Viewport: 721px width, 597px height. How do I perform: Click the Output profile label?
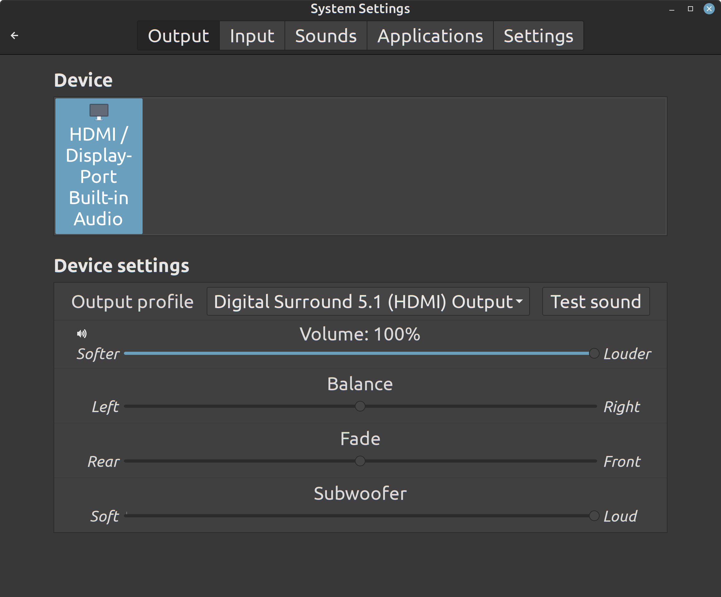tap(133, 302)
